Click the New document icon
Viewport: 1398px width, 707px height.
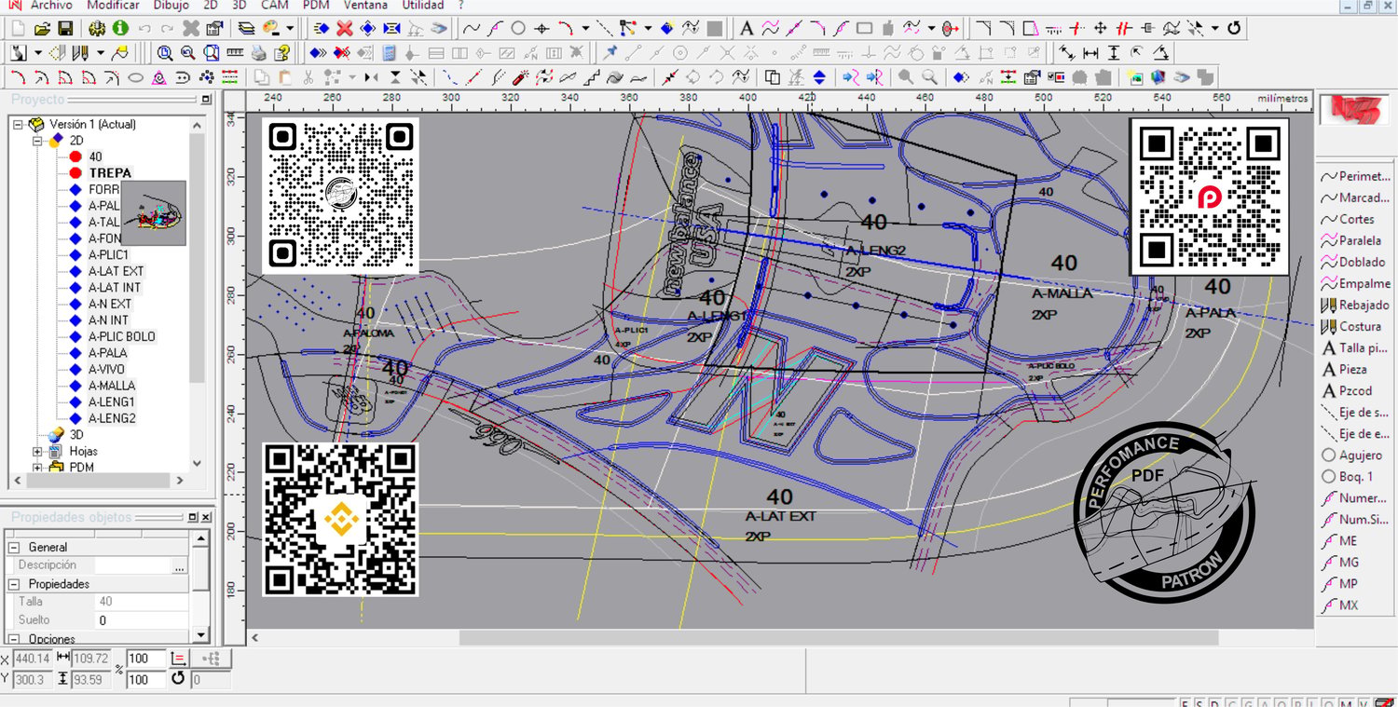[x=19, y=29]
